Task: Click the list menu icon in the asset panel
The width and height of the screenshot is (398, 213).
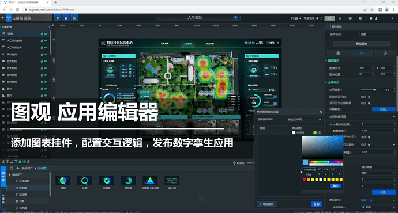Action: [11, 168]
